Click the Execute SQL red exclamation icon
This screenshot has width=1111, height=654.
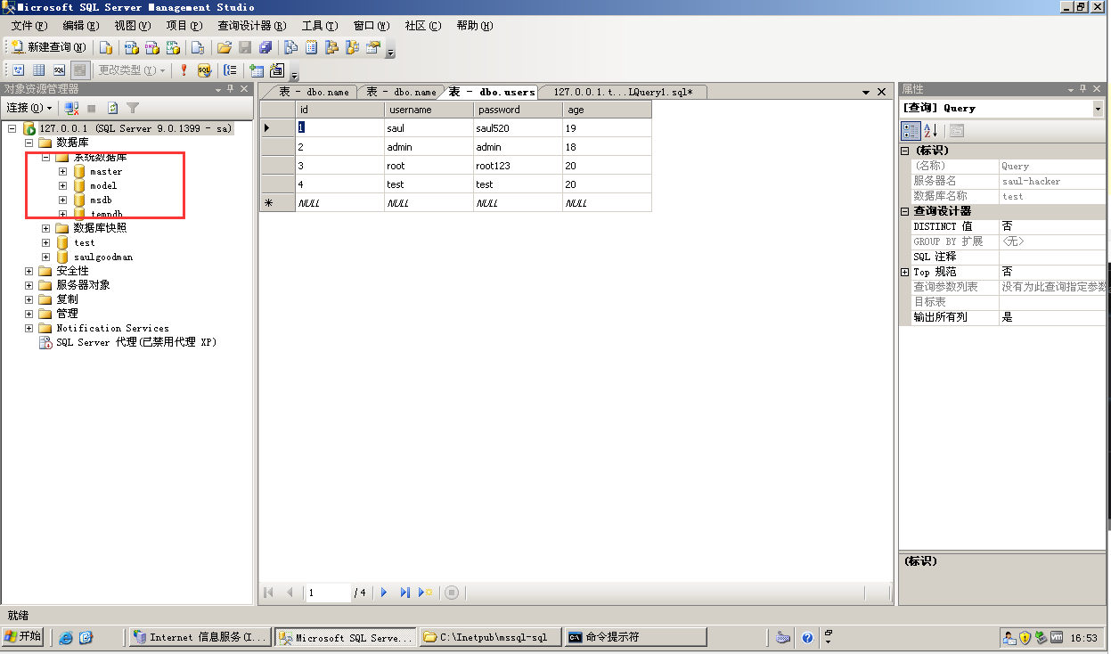[x=184, y=70]
